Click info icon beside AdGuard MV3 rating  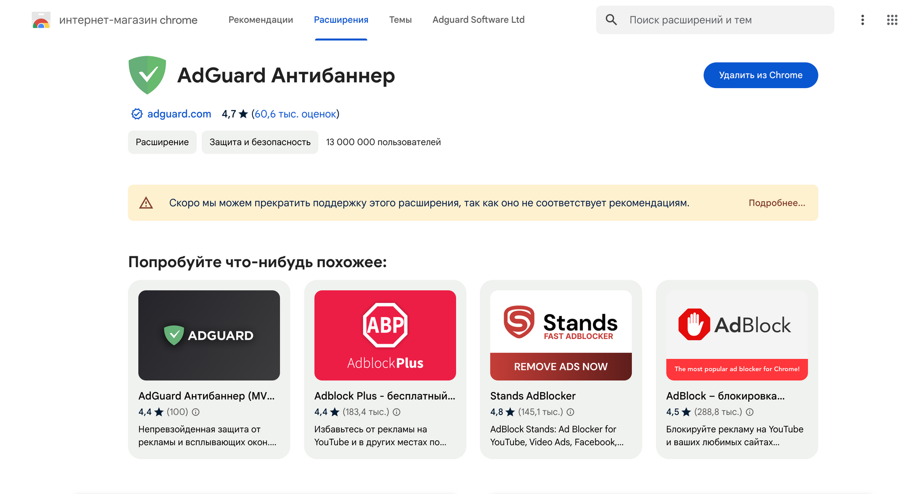196,412
